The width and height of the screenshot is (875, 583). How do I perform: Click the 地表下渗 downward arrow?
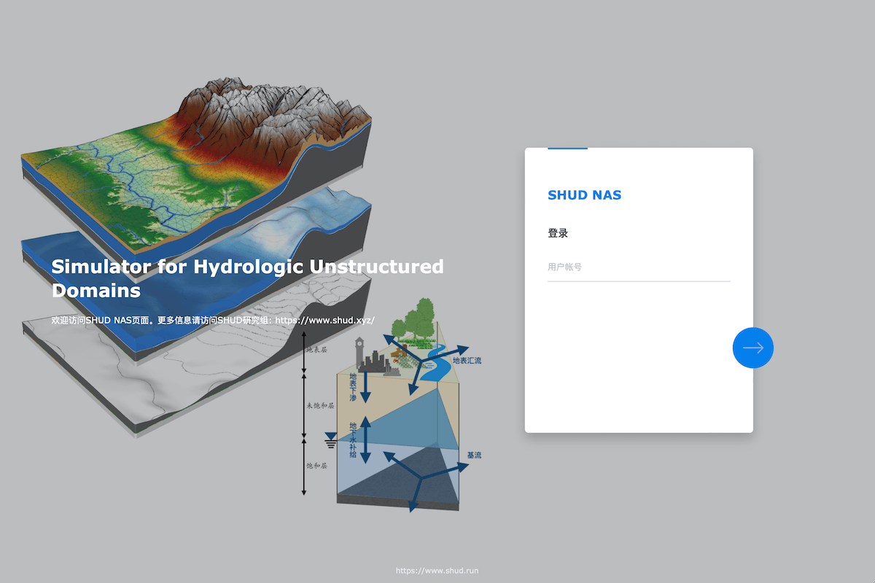(365, 390)
